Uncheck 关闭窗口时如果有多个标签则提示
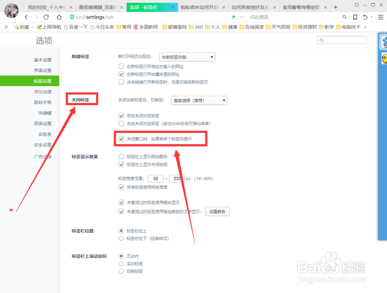Image resolution: width=387 pixels, height=293 pixels. [121, 139]
